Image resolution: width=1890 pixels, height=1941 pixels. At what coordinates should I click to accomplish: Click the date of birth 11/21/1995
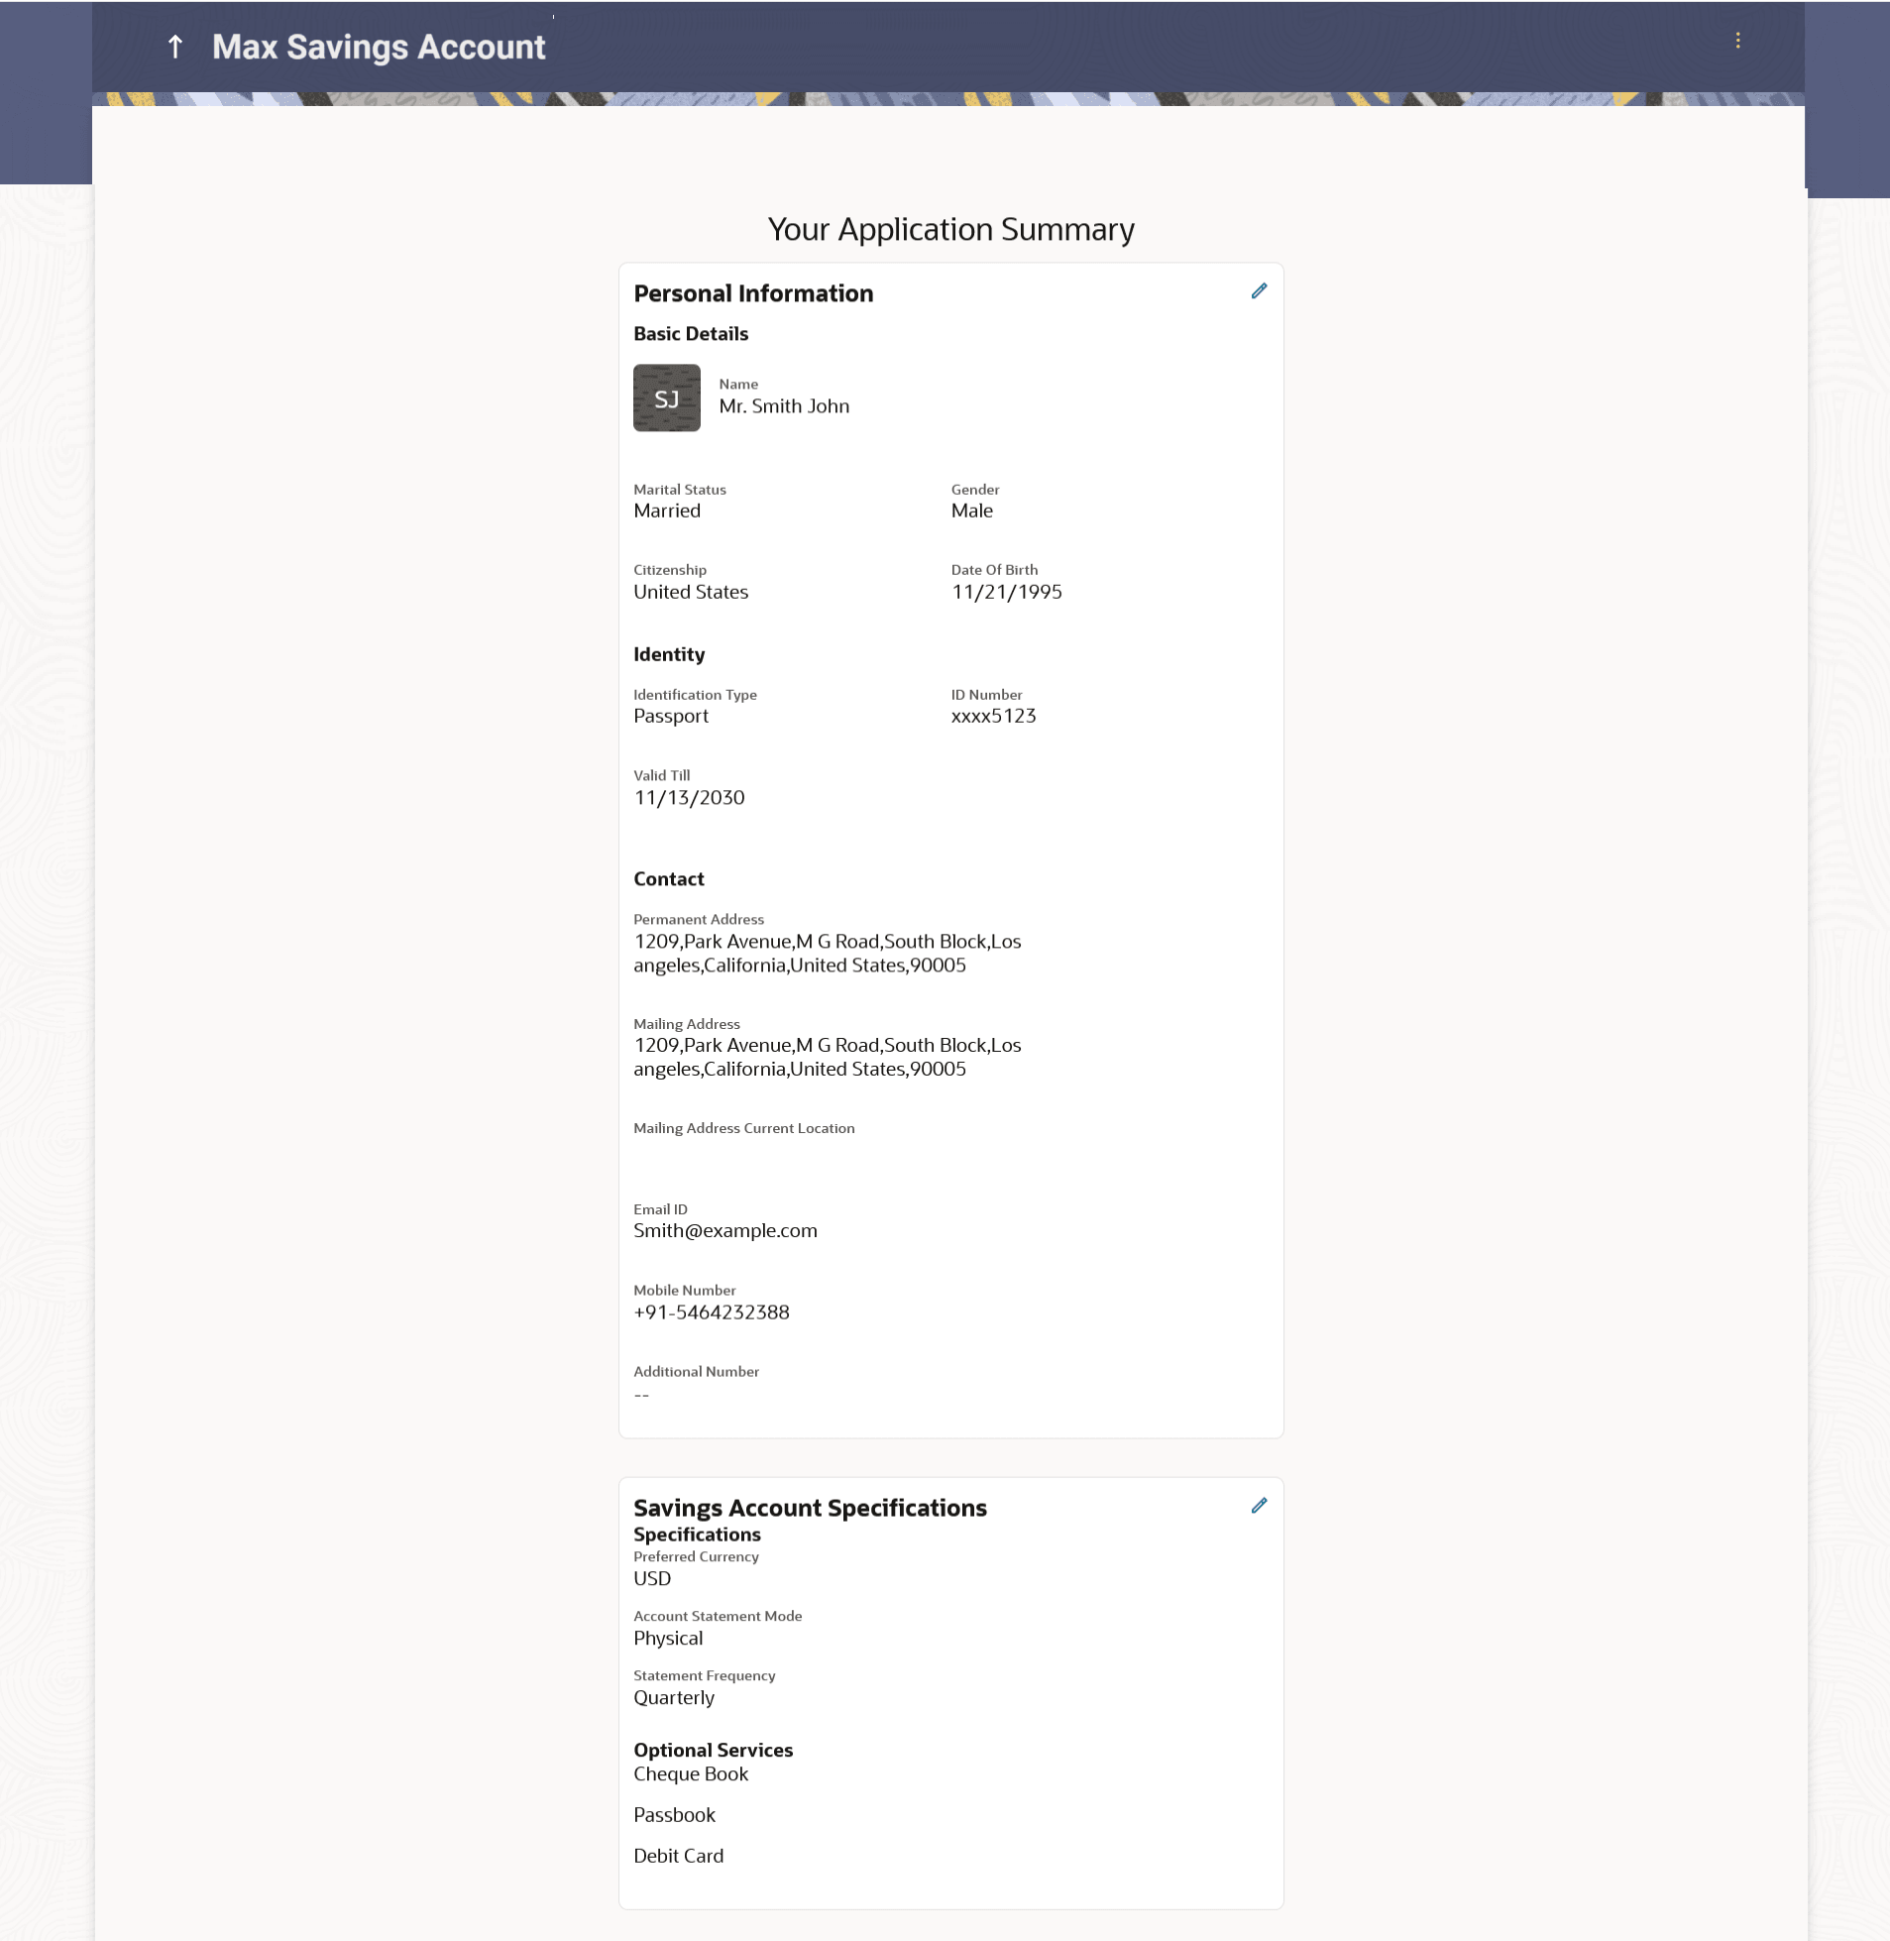coord(1007,592)
